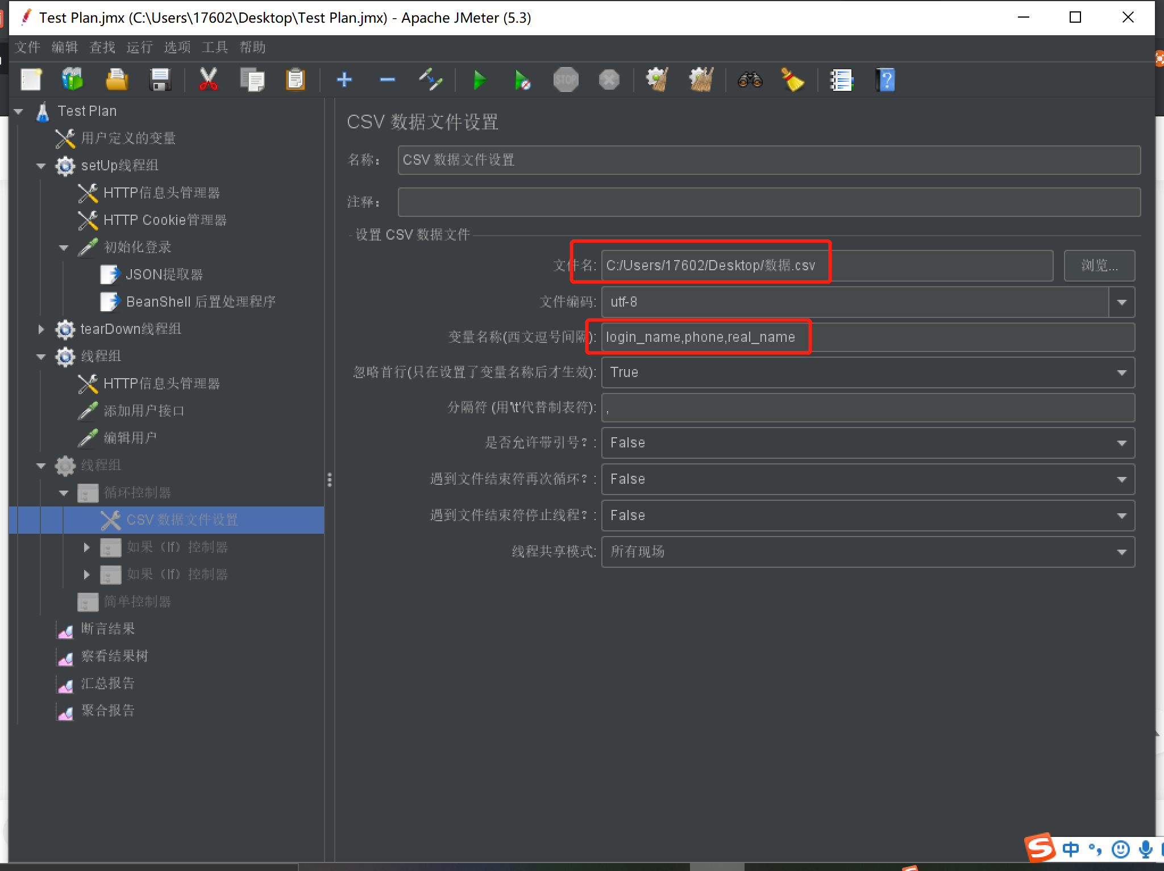Click the 名称 input field
The image size is (1164, 871).
pos(769,160)
